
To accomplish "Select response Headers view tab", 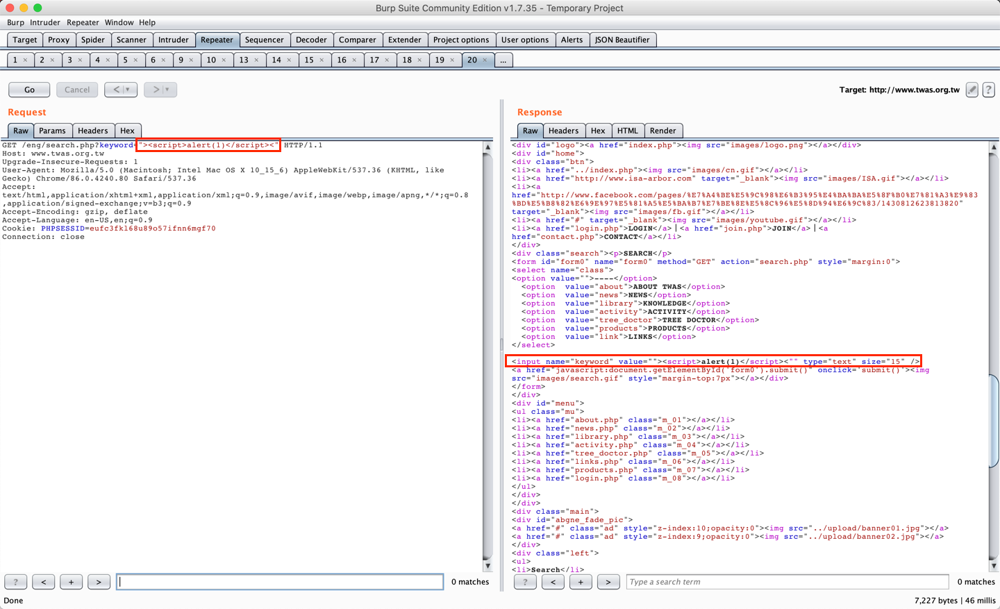I will (x=563, y=131).
